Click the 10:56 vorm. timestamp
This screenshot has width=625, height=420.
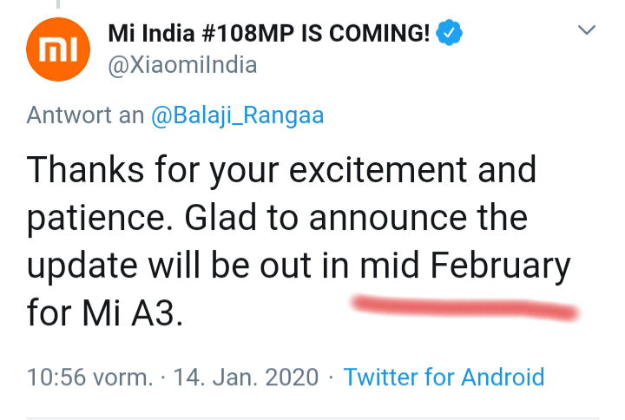[x=89, y=377]
